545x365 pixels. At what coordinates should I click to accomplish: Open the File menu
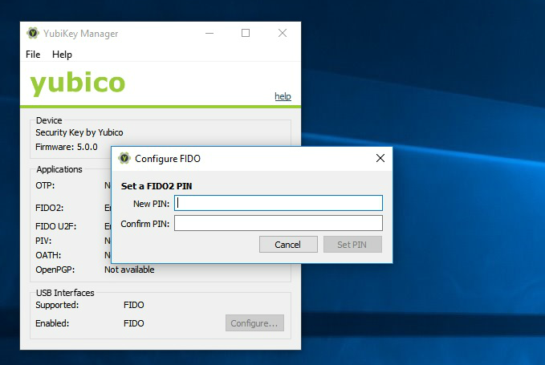click(x=33, y=55)
